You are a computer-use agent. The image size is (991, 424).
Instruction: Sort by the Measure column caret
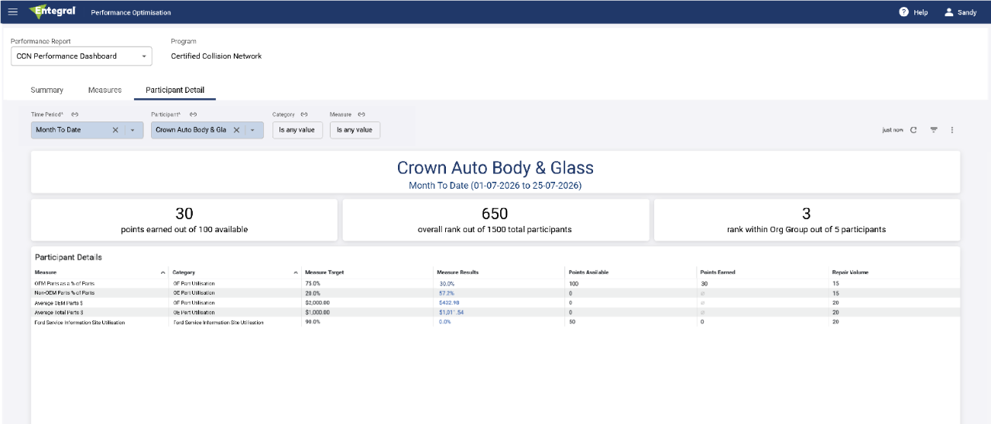coord(163,273)
